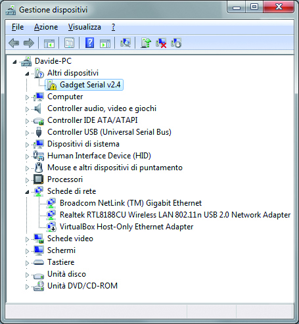Click the USB plug icon

(x=39, y=132)
